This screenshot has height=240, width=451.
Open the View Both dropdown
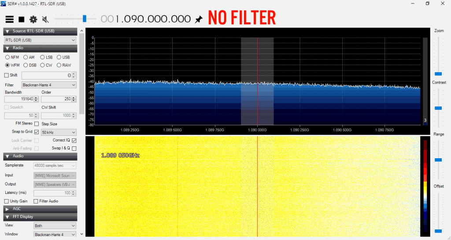(x=55, y=225)
